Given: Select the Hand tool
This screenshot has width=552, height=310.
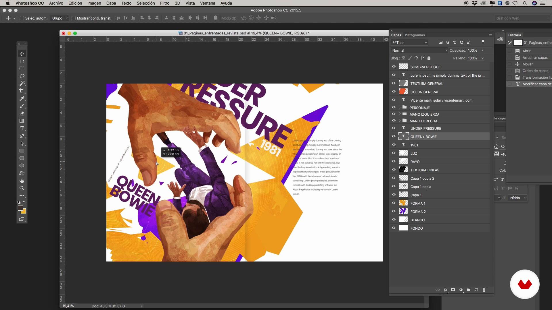Looking at the screenshot, I should [x=22, y=181].
